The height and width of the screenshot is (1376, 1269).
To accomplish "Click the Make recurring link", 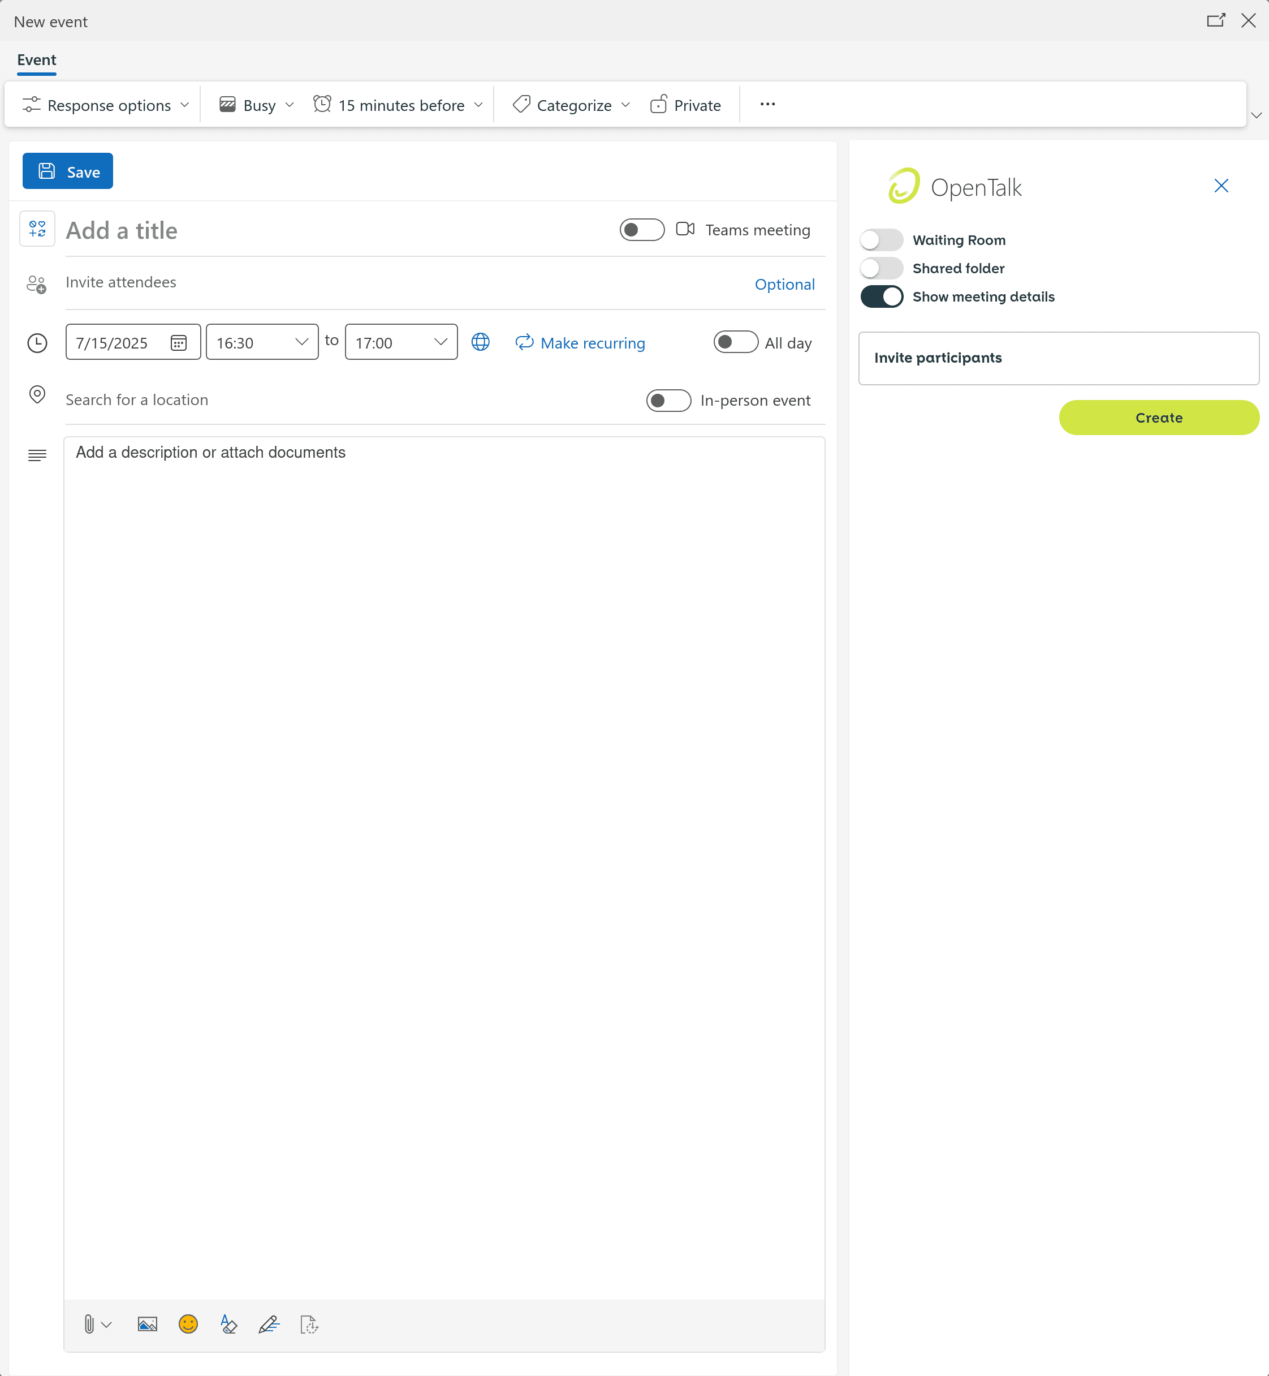I will click(580, 343).
